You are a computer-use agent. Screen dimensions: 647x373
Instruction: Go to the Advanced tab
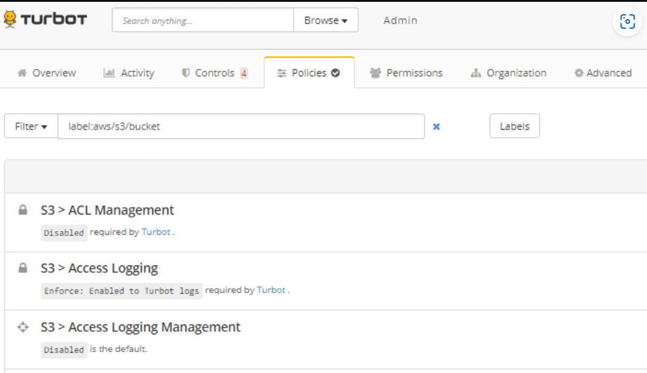[603, 73]
